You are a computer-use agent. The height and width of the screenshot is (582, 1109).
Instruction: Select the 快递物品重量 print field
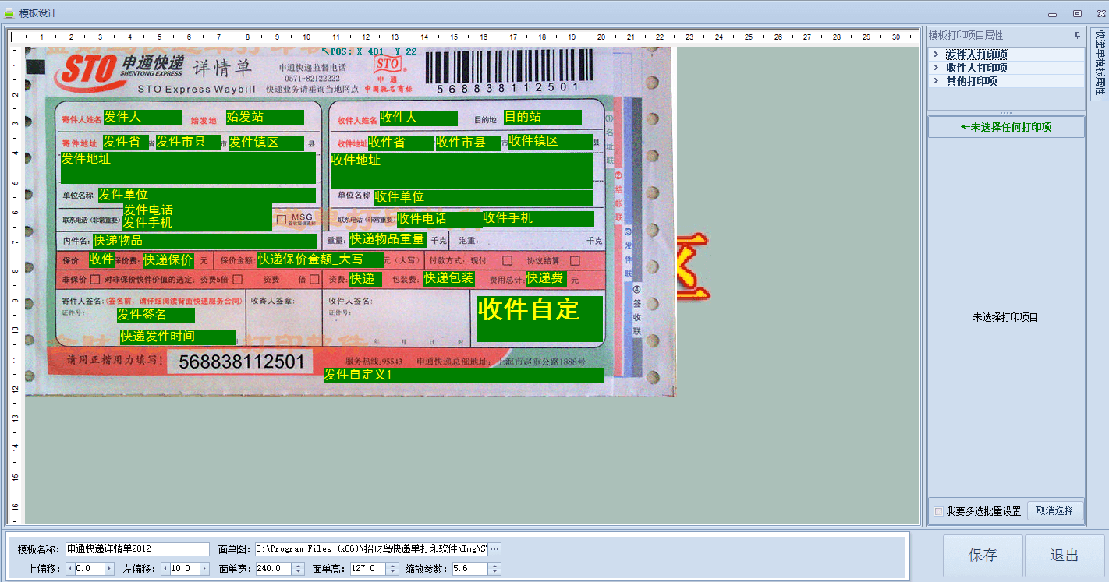tap(388, 239)
